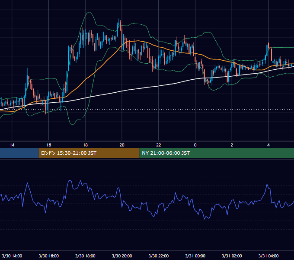Select the NY 21:00-06:00 JST session bar

point(217,153)
